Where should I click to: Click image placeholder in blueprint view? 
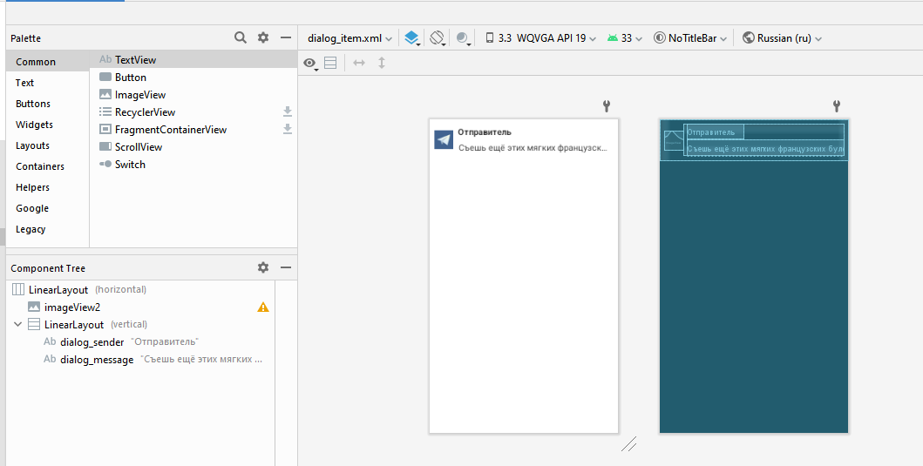coord(674,141)
